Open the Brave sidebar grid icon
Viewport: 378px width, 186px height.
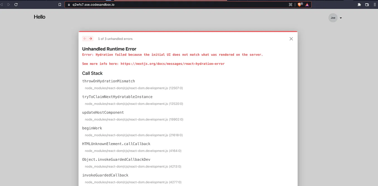coord(291,4)
